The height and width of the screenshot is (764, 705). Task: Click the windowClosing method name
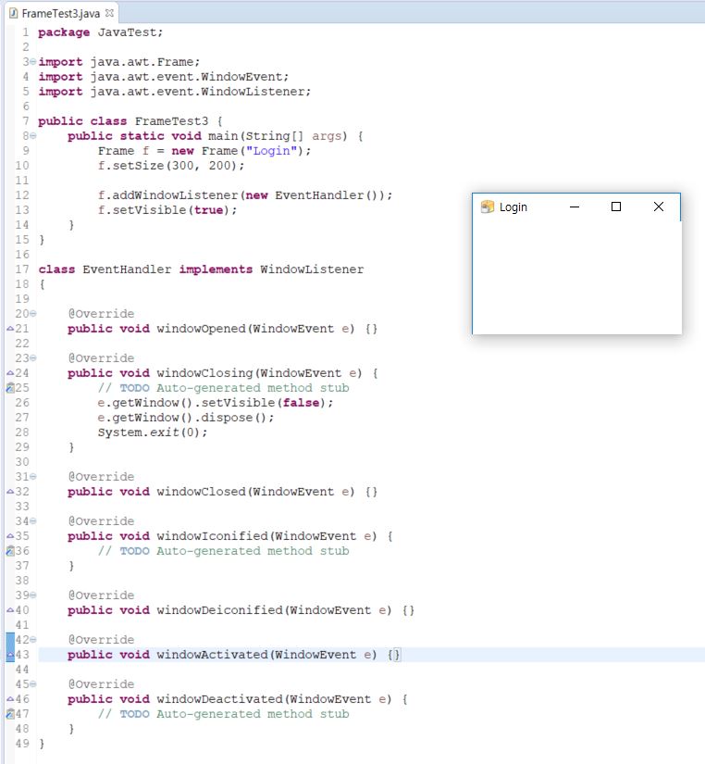(x=204, y=373)
